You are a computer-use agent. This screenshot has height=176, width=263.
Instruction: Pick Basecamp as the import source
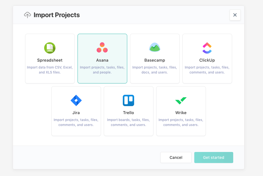point(155,58)
